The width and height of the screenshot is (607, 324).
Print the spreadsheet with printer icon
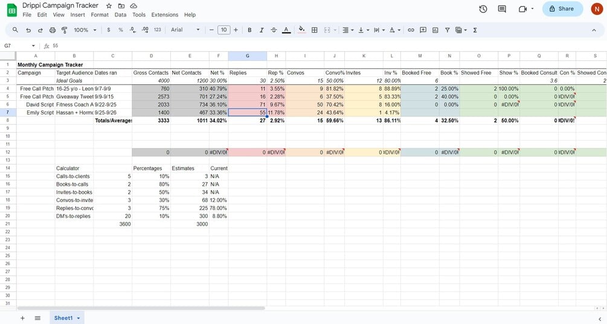(53, 30)
